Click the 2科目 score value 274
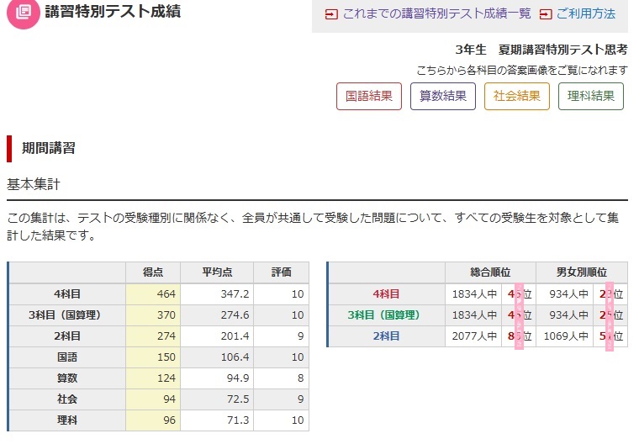 tap(166, 336)
